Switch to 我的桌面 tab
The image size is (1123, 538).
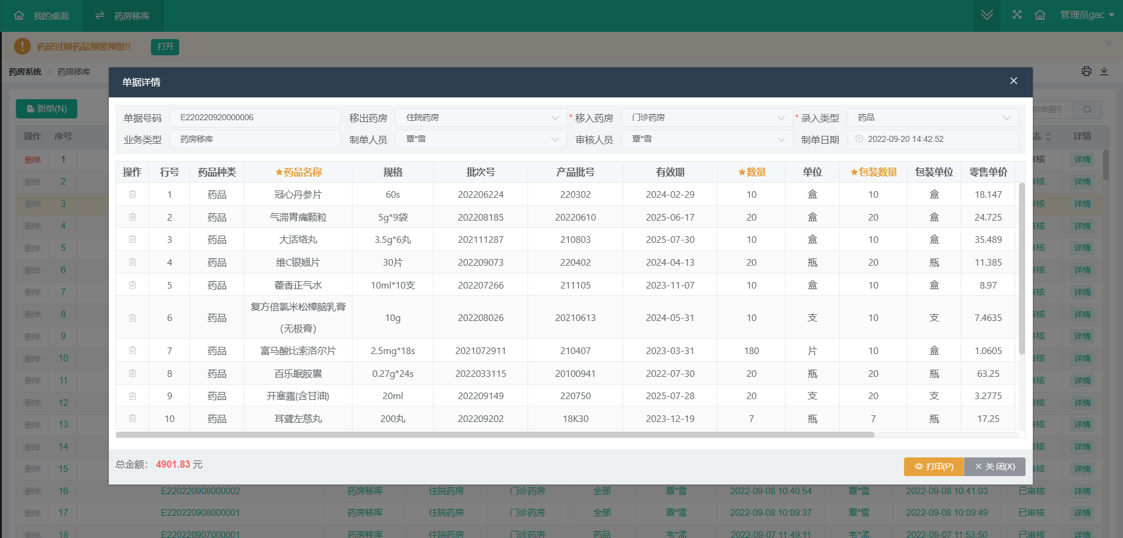point(42,16)
